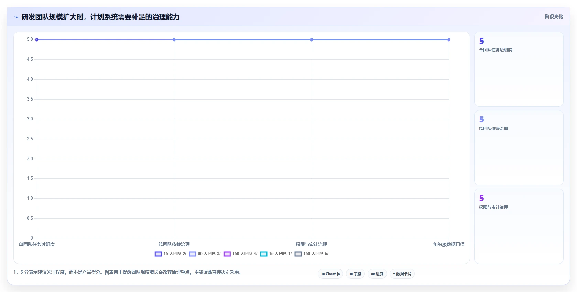Click the 表格 chip
577x292 pixels.
355,274
